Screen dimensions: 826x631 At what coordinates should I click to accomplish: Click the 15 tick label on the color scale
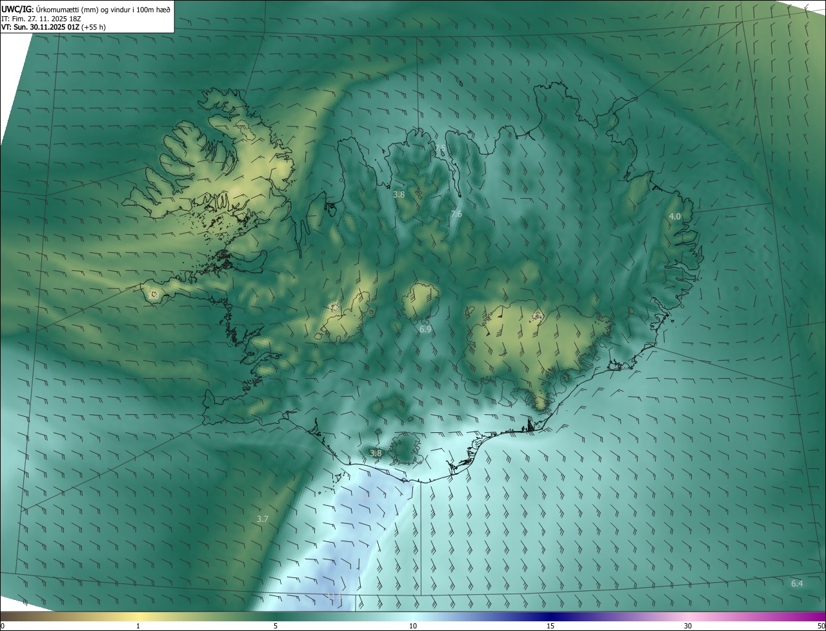pyautogui.click(x=550, y=626)
